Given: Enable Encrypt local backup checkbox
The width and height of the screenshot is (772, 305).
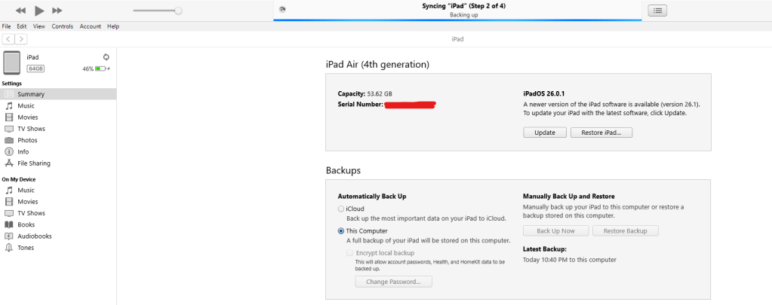Looking at the screenshot, I should point(350,253).
